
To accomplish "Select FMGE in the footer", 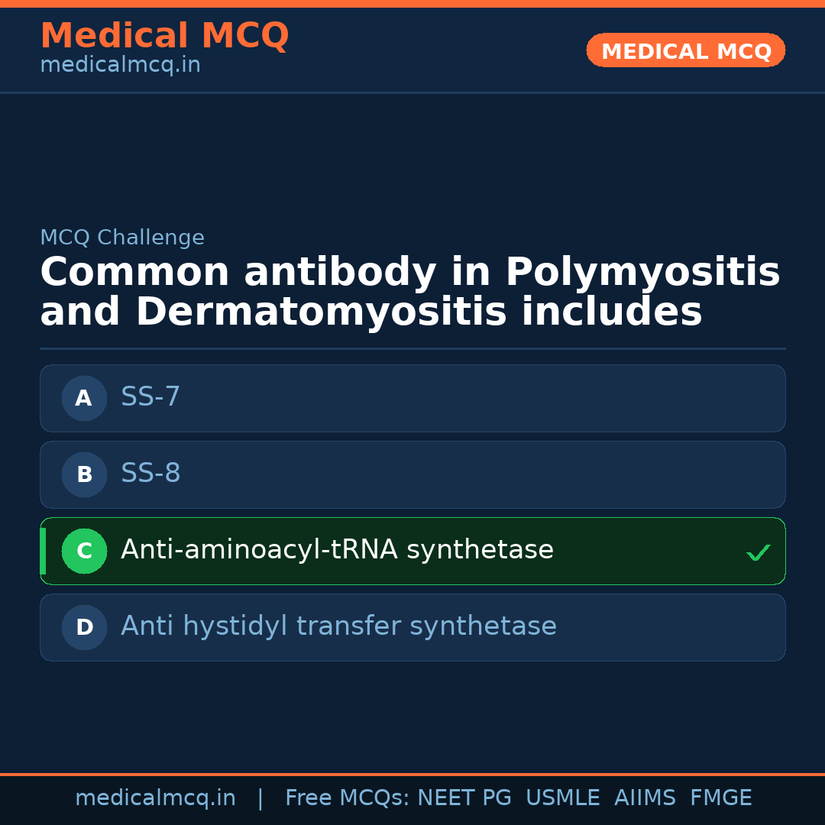I will pos(721,798).
